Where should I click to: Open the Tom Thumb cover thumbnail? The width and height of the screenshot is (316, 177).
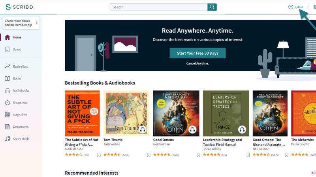[126, 113]
